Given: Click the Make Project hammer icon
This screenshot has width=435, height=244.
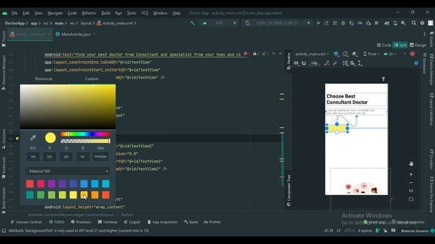Looking at the screenshot, I should pyautogui.click(x=192, y=23).
